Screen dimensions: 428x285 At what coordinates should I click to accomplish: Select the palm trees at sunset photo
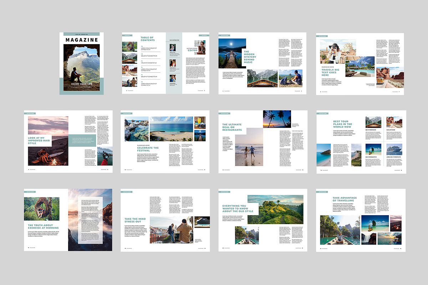point(277,119)
